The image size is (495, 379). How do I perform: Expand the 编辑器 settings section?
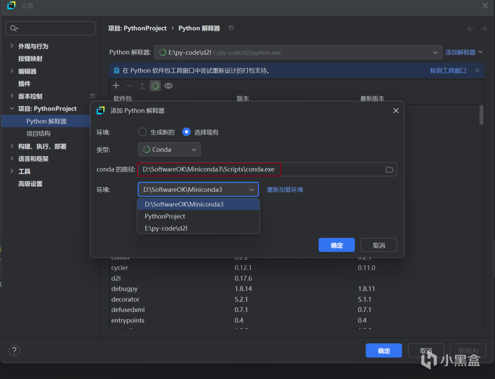[x=12, y=71]
